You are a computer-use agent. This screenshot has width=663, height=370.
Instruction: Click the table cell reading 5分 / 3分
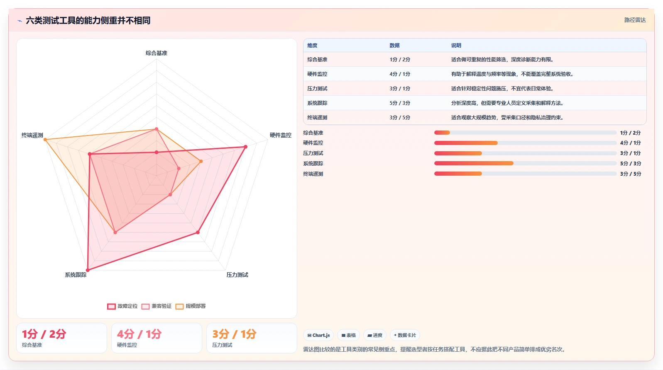[400, 103]
